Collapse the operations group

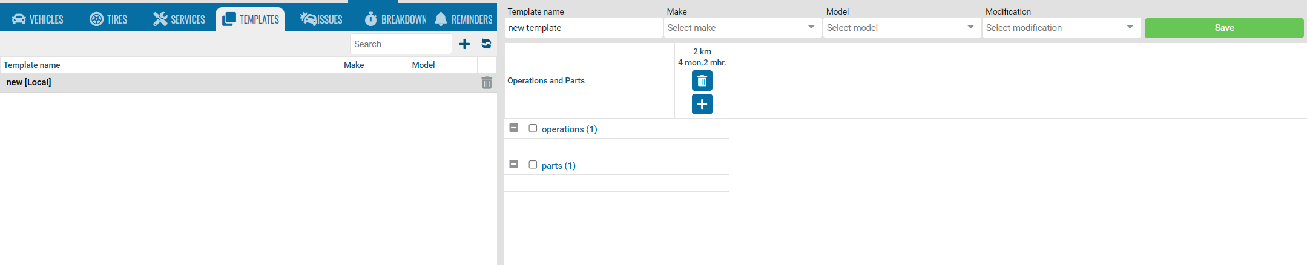pos(514,128)
